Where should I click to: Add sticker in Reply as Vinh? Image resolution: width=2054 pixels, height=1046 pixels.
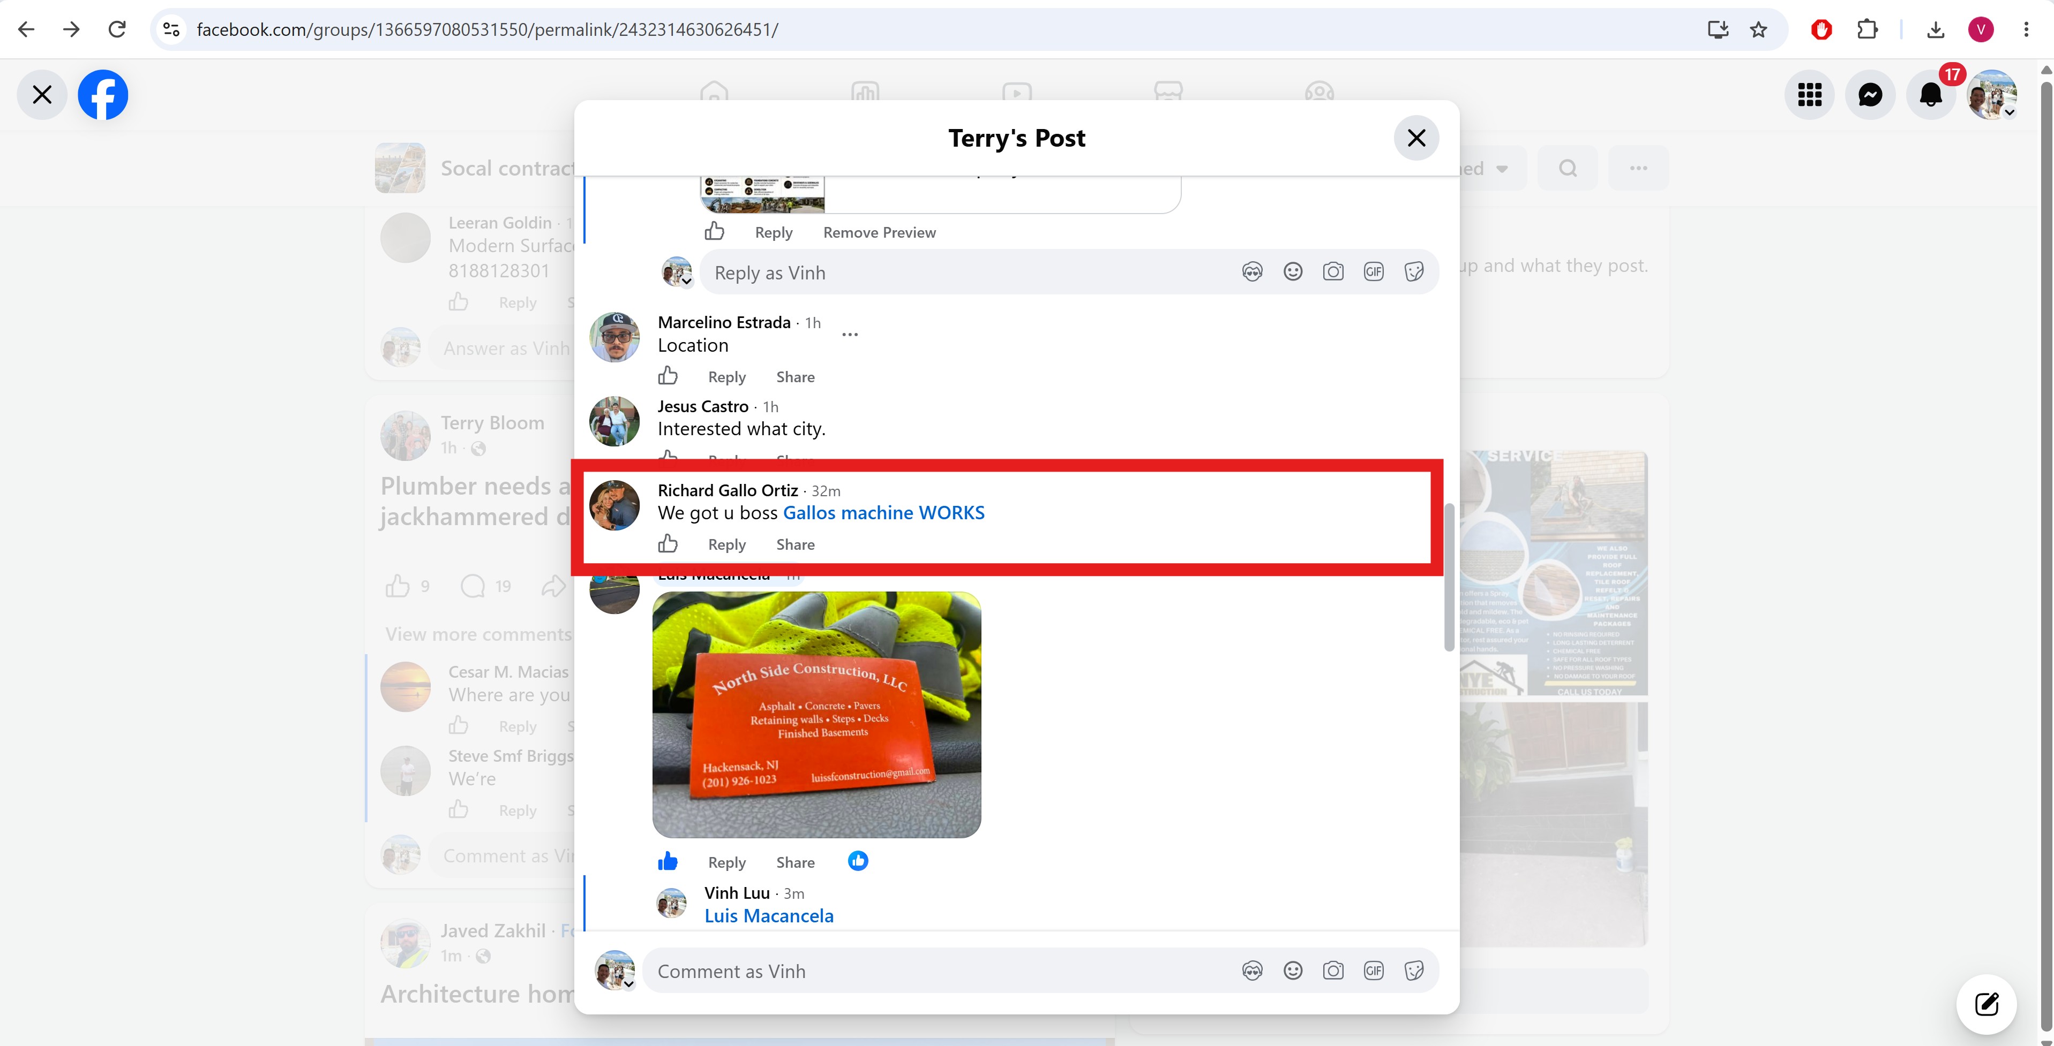pyautogui.click(x=1414, y=271)
